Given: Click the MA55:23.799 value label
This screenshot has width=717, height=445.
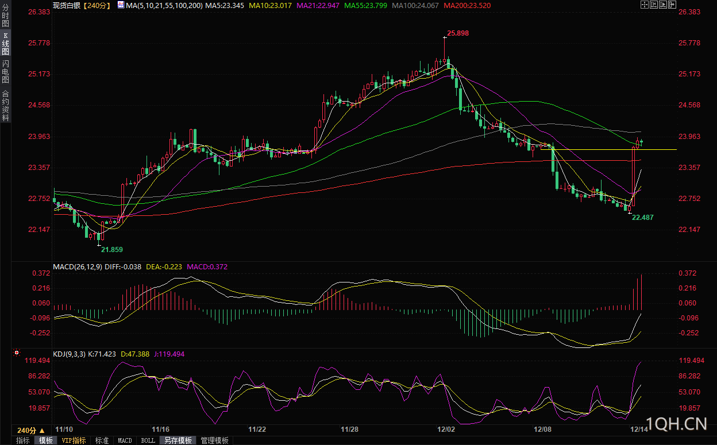Looking at the screenshot, I should (x=365, y=5).
